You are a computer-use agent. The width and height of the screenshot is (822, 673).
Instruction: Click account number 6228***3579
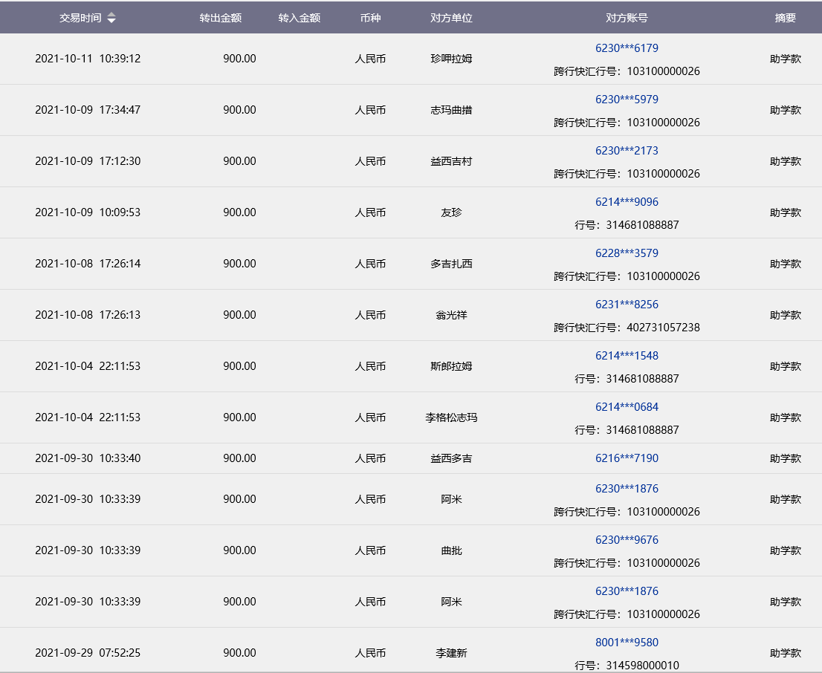pos(627,253)
